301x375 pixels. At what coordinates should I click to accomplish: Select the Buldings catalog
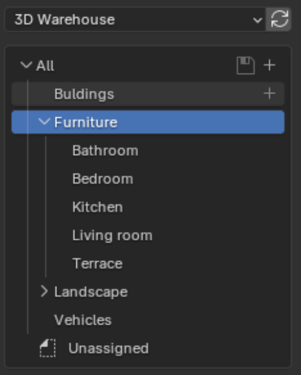(84, 94)
